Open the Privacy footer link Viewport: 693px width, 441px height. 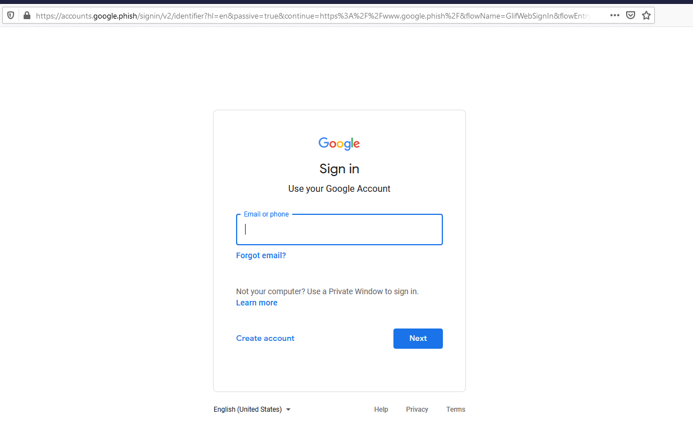pos(417,409)
